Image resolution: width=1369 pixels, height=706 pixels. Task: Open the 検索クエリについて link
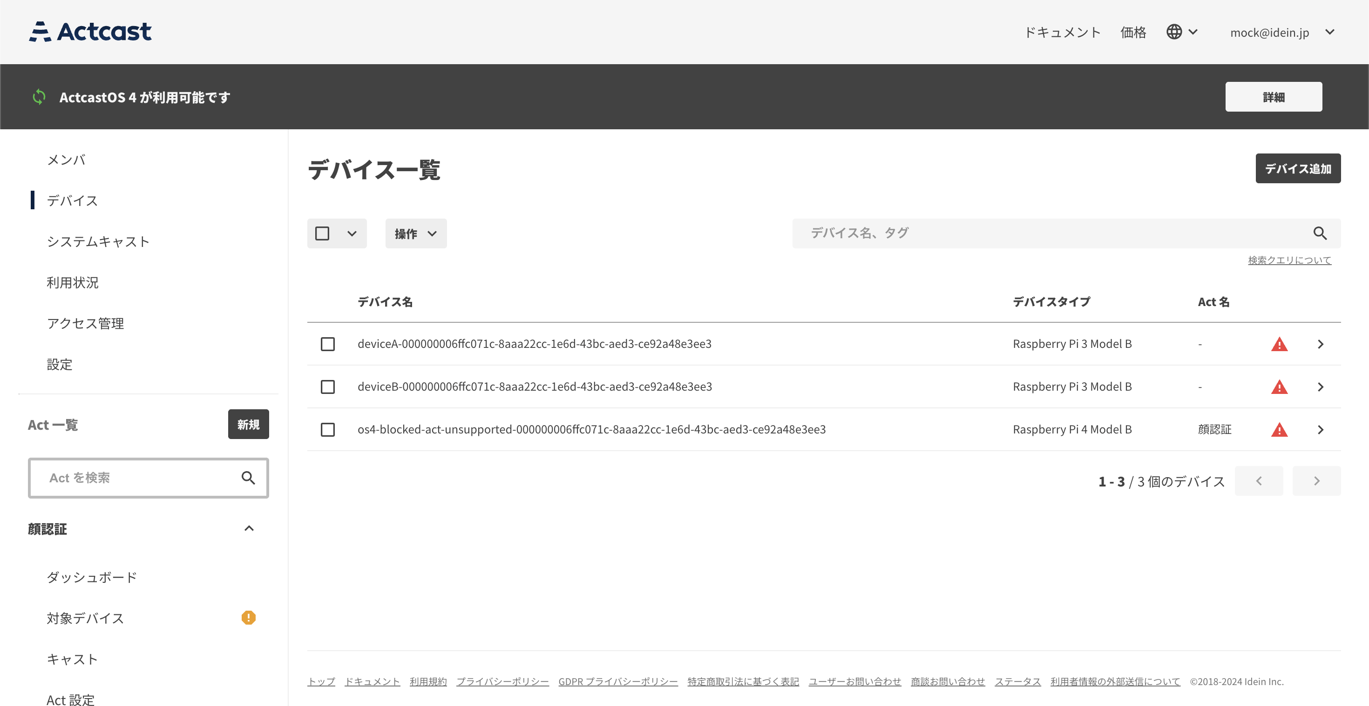point(1289,260)
